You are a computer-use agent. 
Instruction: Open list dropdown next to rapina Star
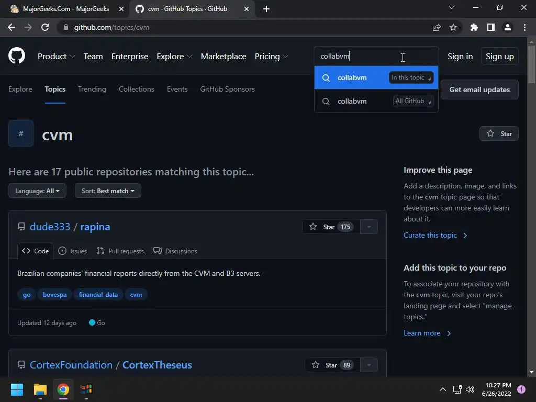click(369, 227)
